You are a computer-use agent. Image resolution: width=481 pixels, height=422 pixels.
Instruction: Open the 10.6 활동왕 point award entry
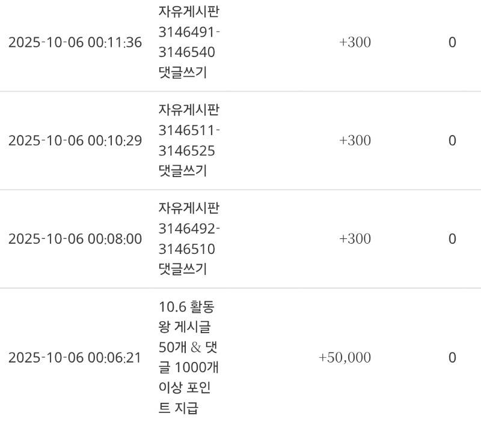pos(188,358)
